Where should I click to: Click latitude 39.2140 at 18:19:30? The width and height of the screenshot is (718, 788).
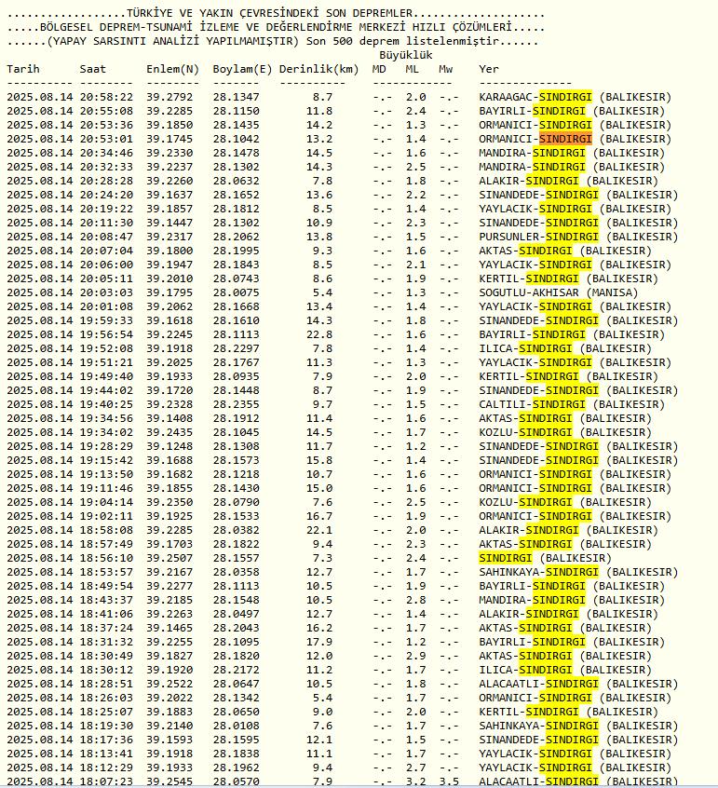[x=169, y=726]
